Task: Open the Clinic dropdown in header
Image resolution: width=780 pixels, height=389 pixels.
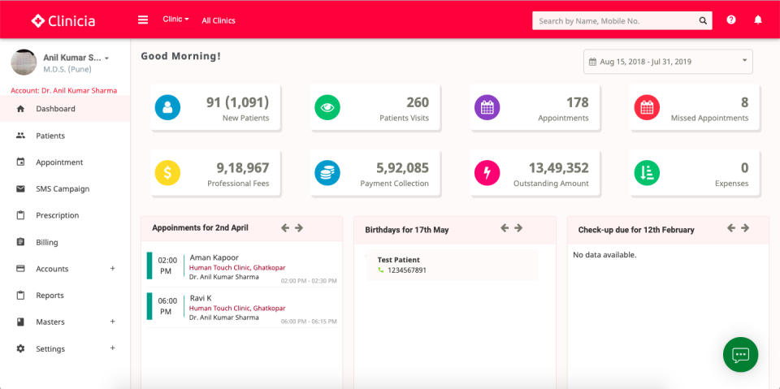Action: [175, 19]
